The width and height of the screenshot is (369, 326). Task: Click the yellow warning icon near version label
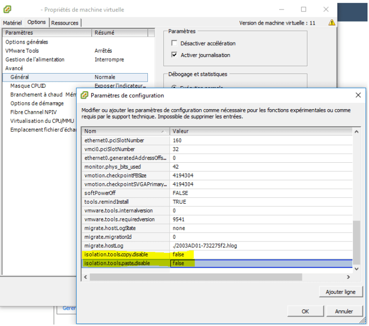pos(331,23)
